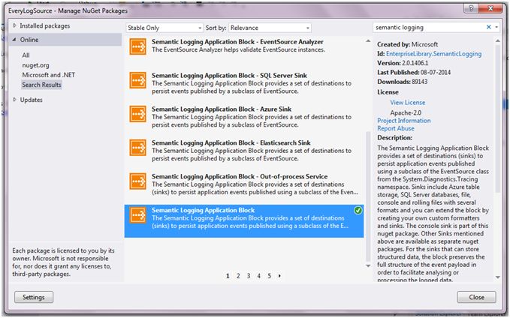Open the View License link
The height and width of the screenshot is (318, 510).
point(408,102)
